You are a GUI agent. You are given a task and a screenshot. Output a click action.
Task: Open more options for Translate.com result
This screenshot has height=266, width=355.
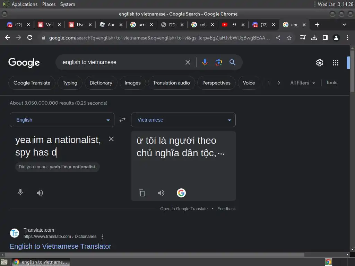pos(102,236)
